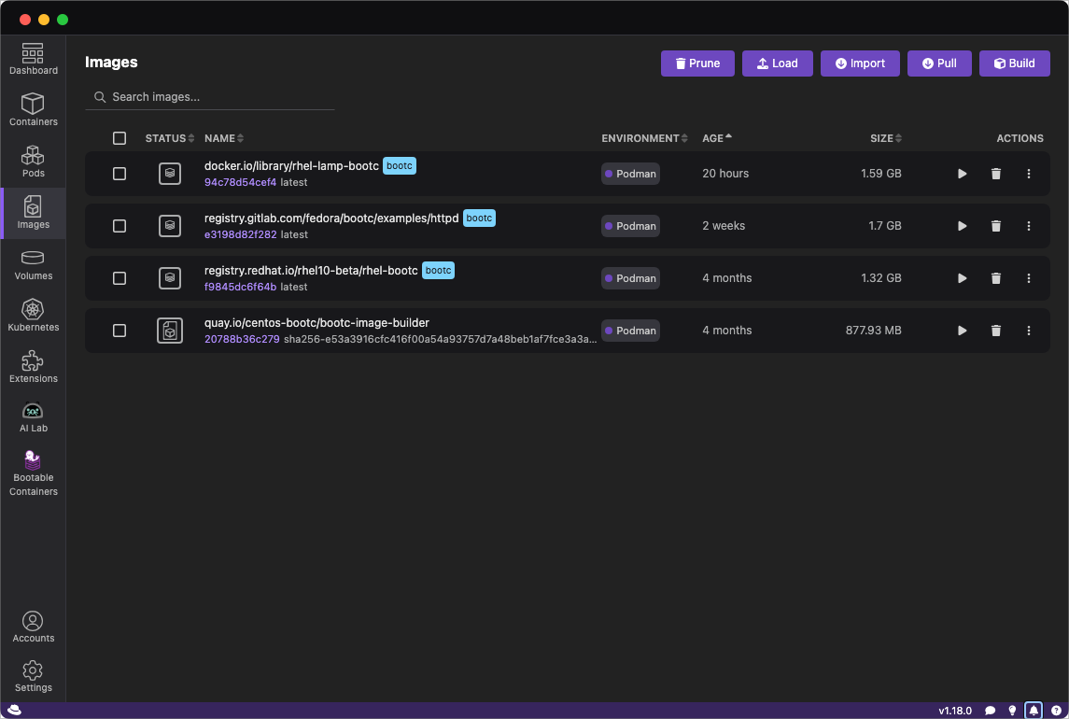Delete the rhel-lamp-bootc image
1069x719 pixels.
[995, 174]
